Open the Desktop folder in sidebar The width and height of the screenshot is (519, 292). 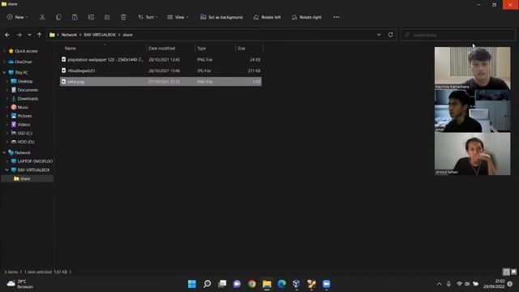(25, 81)
